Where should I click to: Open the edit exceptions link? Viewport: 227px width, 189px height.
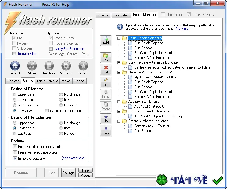74,158
